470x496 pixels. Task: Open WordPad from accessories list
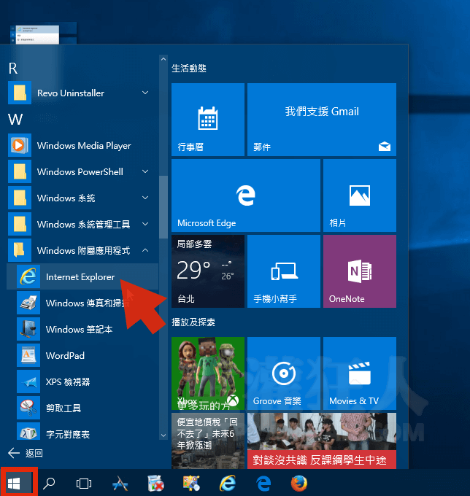click(65, 356)
